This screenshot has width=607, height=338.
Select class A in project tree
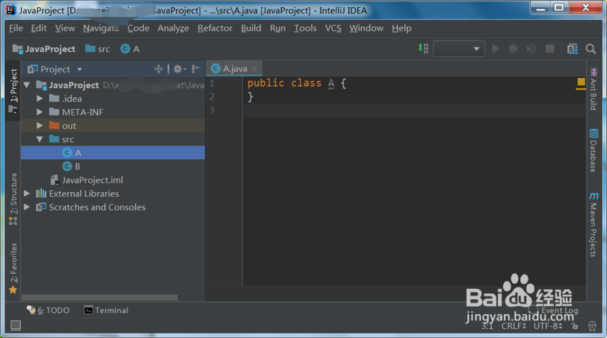[113, 153]
